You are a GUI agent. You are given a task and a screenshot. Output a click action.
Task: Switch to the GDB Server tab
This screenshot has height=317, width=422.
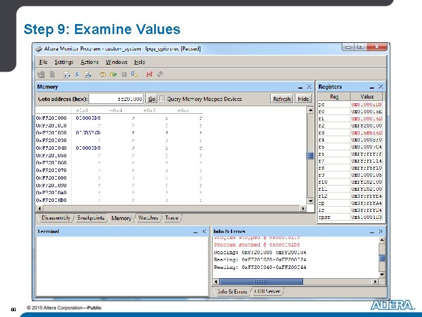point(267,291)
